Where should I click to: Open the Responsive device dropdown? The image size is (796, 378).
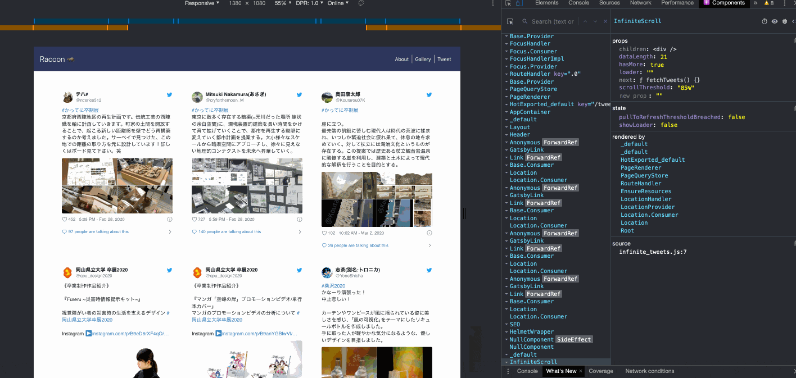pyautogui.click(x=202, y=3)
